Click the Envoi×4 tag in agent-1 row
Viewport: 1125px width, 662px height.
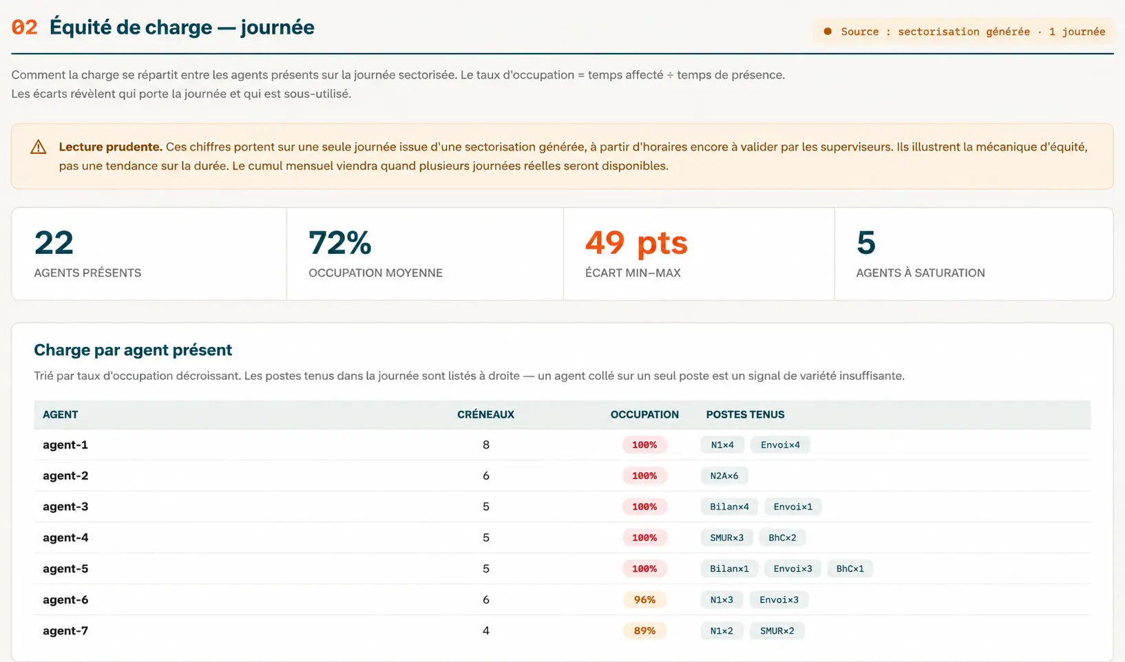pyautogui.click(x=780, y=445)
